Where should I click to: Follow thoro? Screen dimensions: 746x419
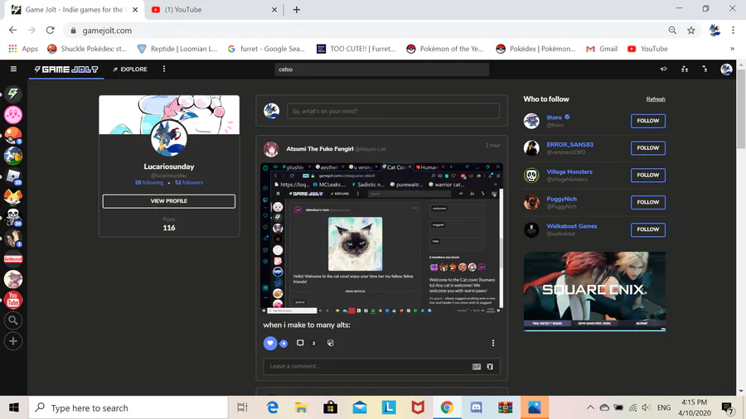(x=648, y=121)
